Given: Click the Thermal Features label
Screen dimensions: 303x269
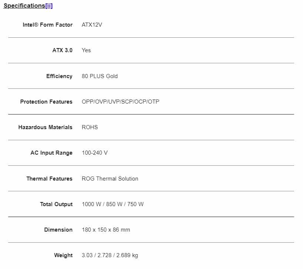Looking at the screenshot, I should (49, 179).
